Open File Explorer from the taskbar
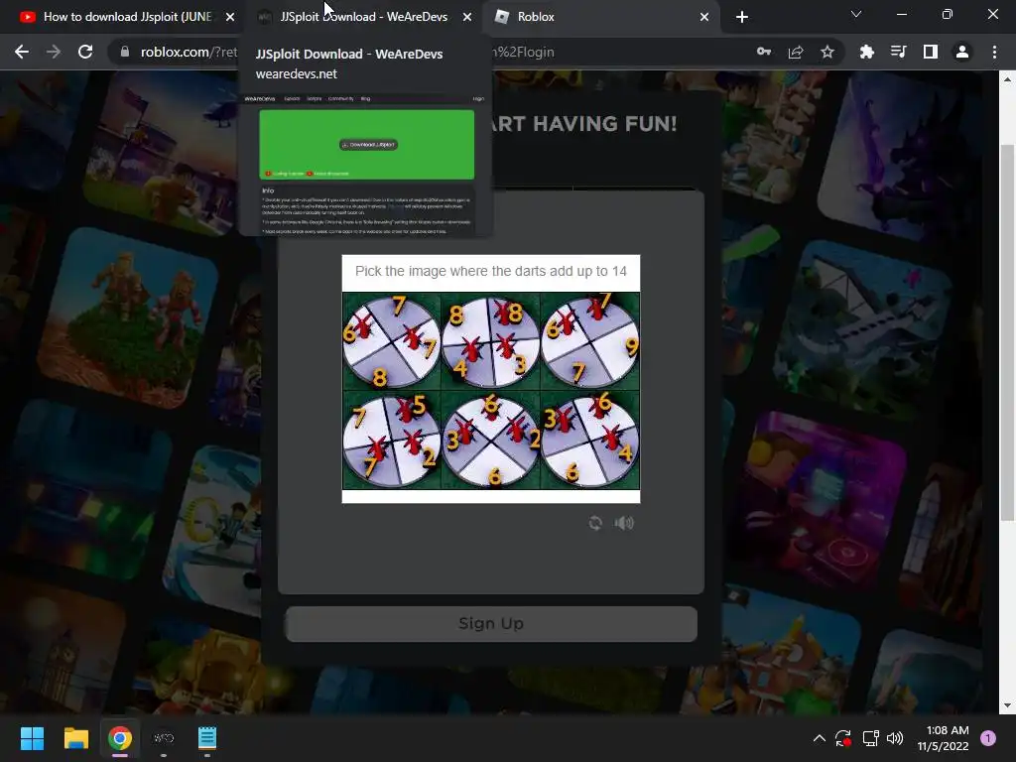The height and width of the screenshot is (762, 1016). coord(75,738)
